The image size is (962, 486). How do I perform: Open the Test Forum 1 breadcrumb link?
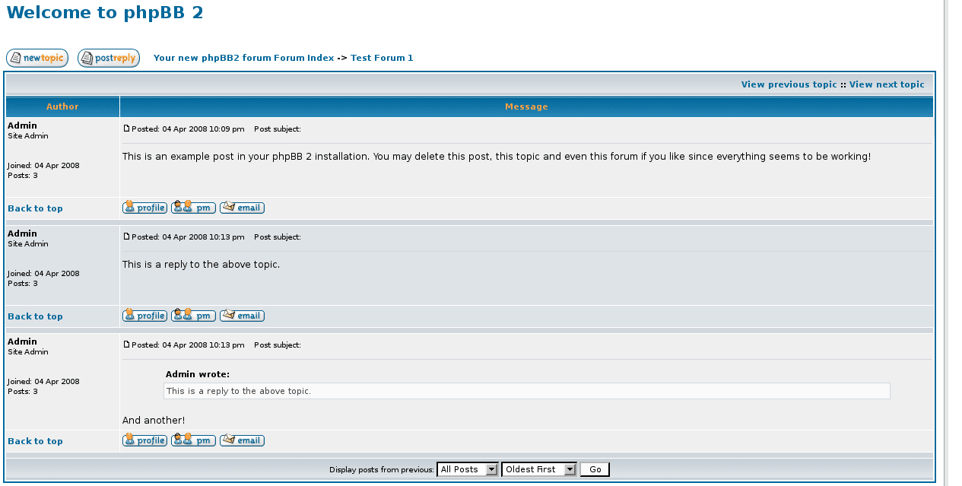pos(382,58)
